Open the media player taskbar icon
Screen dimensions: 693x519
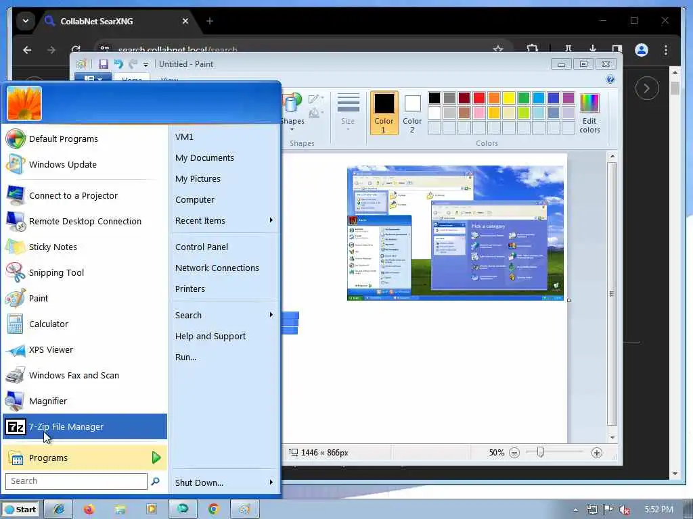(151, 510)
